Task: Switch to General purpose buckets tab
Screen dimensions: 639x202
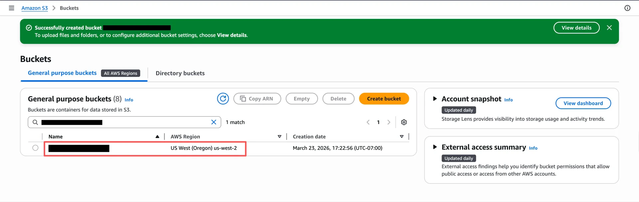Action: tap(62, 73)
